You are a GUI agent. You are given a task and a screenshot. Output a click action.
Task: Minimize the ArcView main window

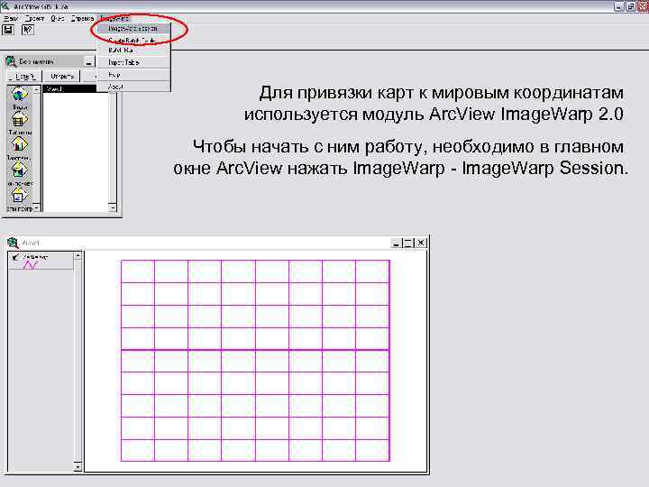coord(618,6)
